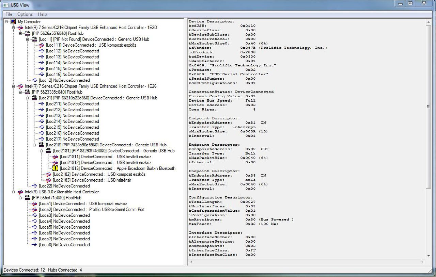436x277 pixels.
Task: Select the "[Loc114] NoDeviceConnected" row
Action: (72, 63)
